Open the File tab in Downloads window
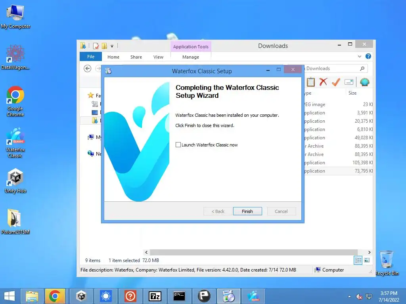The image size is (406, 304). (x=91, y=57)
